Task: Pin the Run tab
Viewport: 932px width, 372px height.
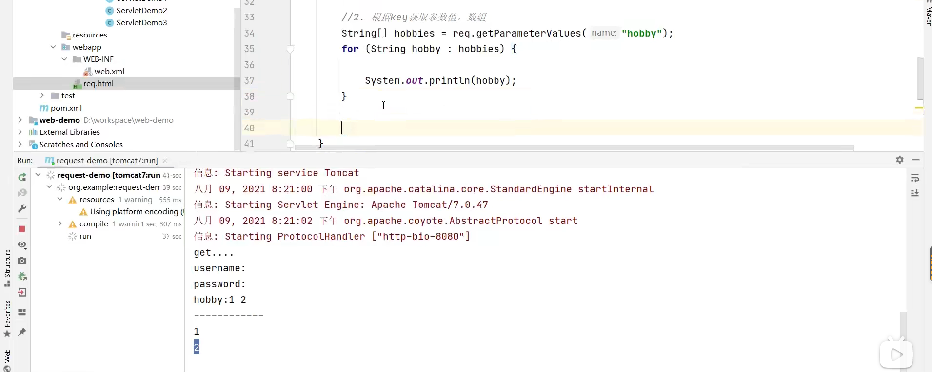Action: (x=22, y=332)
